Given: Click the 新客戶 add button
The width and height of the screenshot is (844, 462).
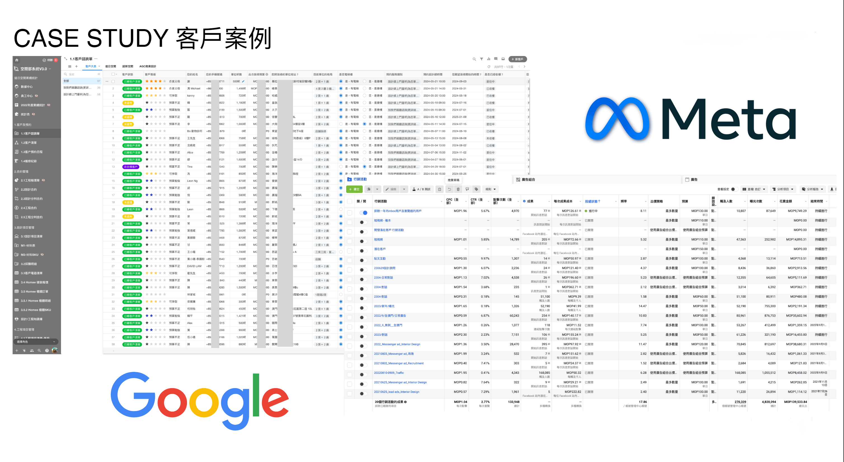Looking at the screenshot, I should (x=517, y=59).
